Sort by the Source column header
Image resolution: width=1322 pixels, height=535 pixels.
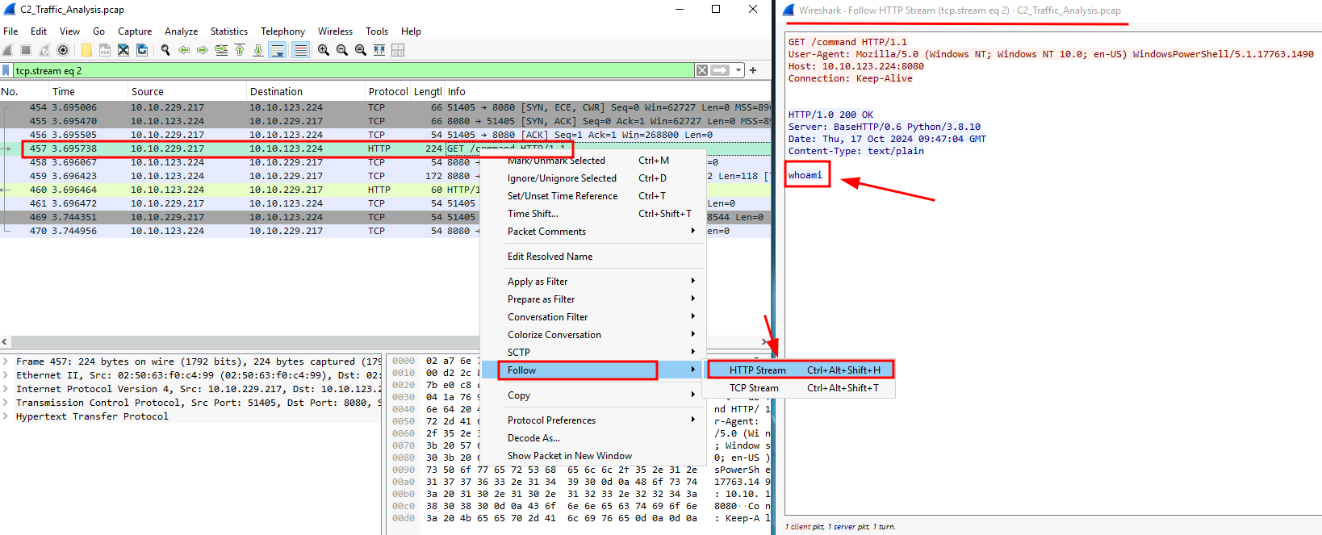coord(187,91)
